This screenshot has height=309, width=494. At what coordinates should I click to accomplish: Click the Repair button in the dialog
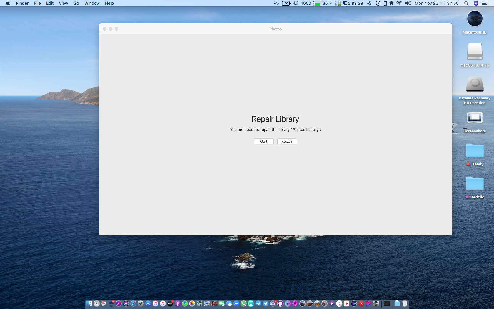(x=287, y=141)
